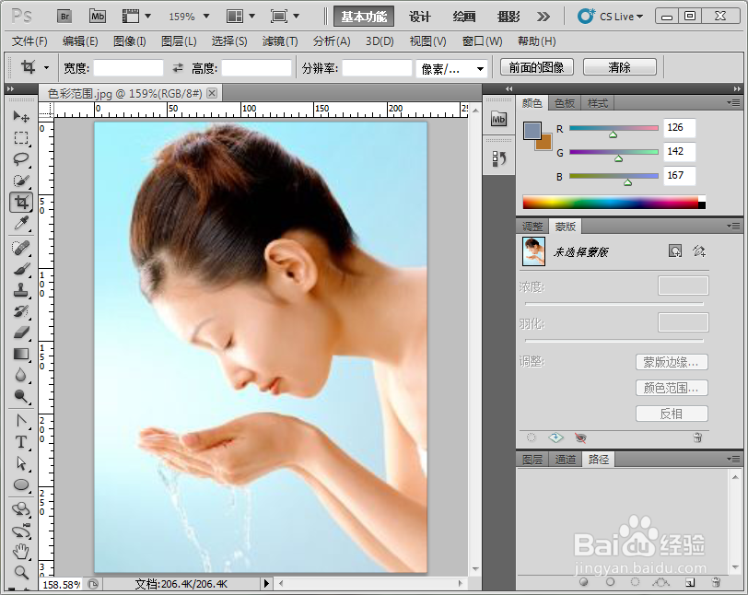Open the zoom level dropdown showing 159%
Screen dimensions: 748x595
click(188, 15)
